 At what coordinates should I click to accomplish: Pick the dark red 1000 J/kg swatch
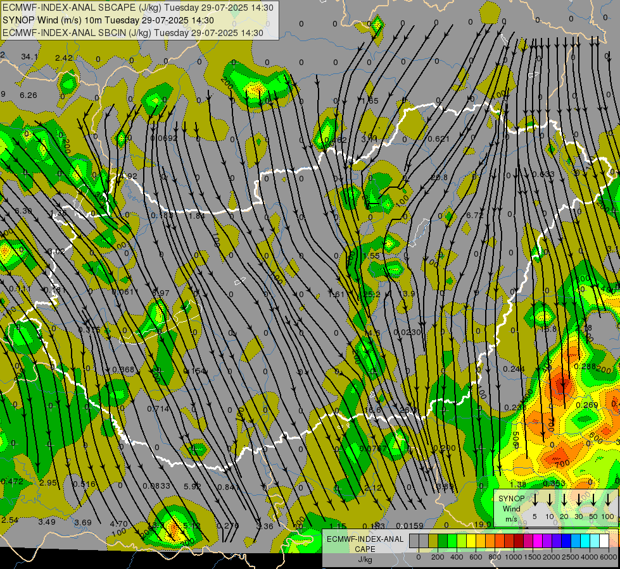[519, 541]
